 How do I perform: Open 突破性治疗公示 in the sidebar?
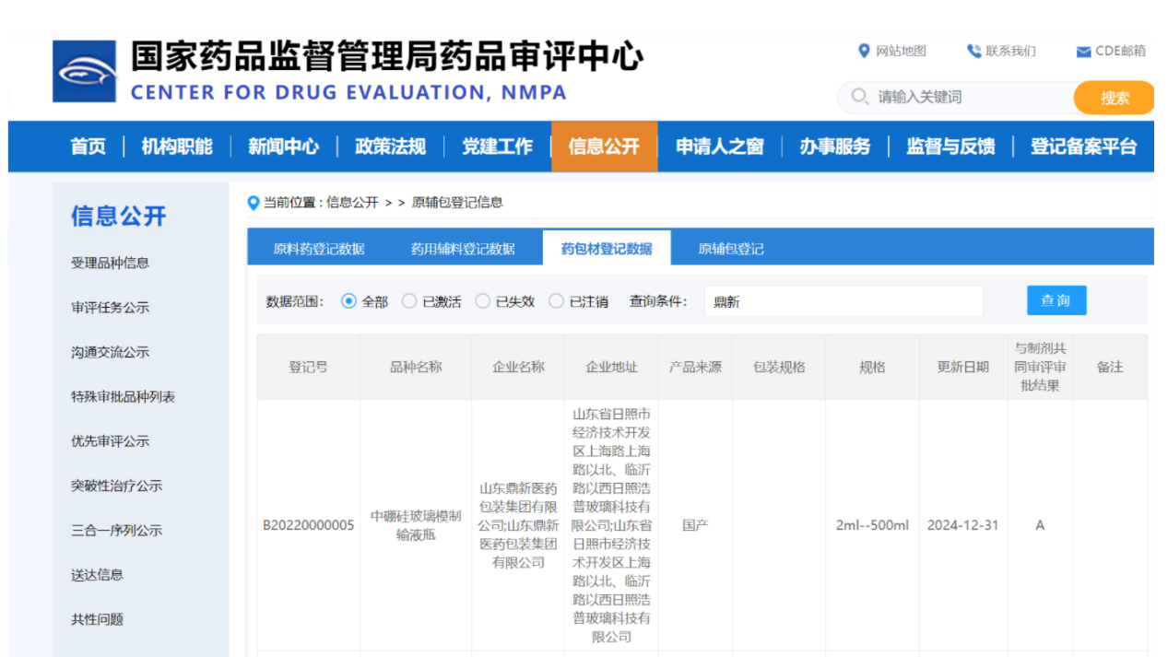(117, 486)
